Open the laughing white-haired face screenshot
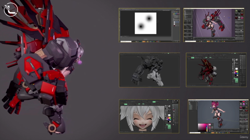Screen dimensions: 250x140 pos(149,116)
